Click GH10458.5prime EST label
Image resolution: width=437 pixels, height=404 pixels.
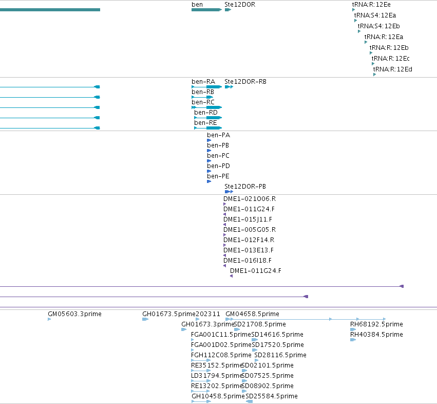tap(218, 396)
